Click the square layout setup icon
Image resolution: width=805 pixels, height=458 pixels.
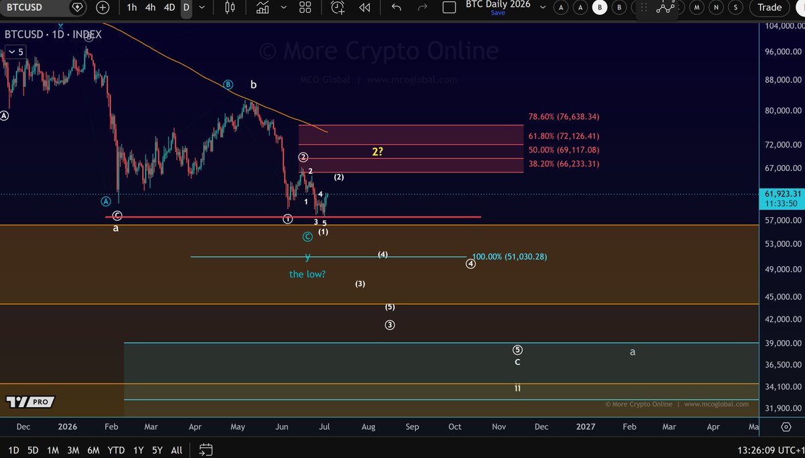pos(450,7)
